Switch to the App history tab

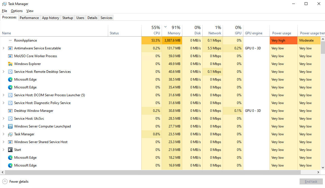[x=50, y=18]
